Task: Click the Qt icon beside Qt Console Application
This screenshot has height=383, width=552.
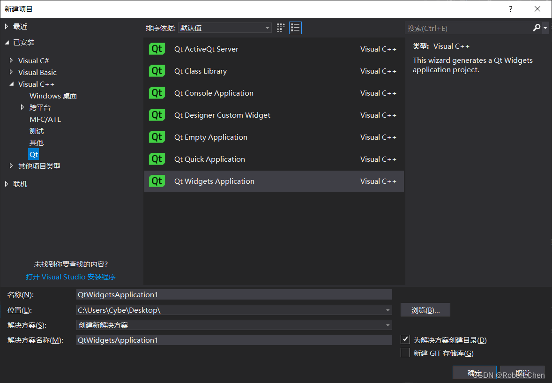Action: (x=157, y=93)
